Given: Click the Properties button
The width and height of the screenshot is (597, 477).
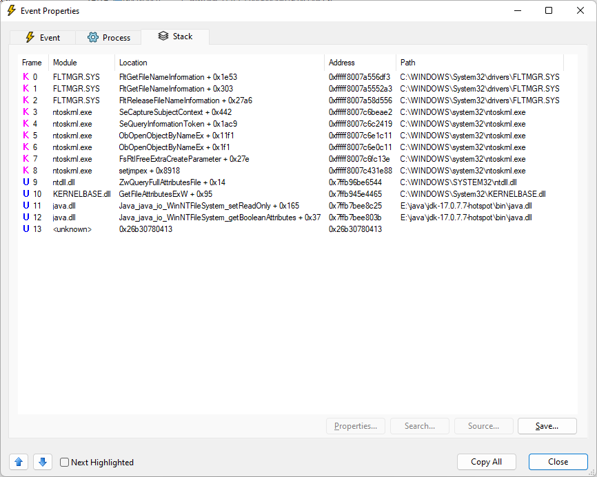Looking at the screenshot, I should click(356, 426).
